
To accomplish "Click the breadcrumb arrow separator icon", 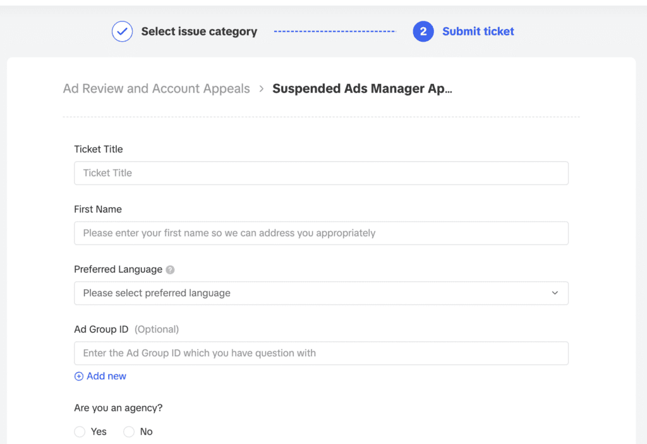I will (x=262, y=89).
